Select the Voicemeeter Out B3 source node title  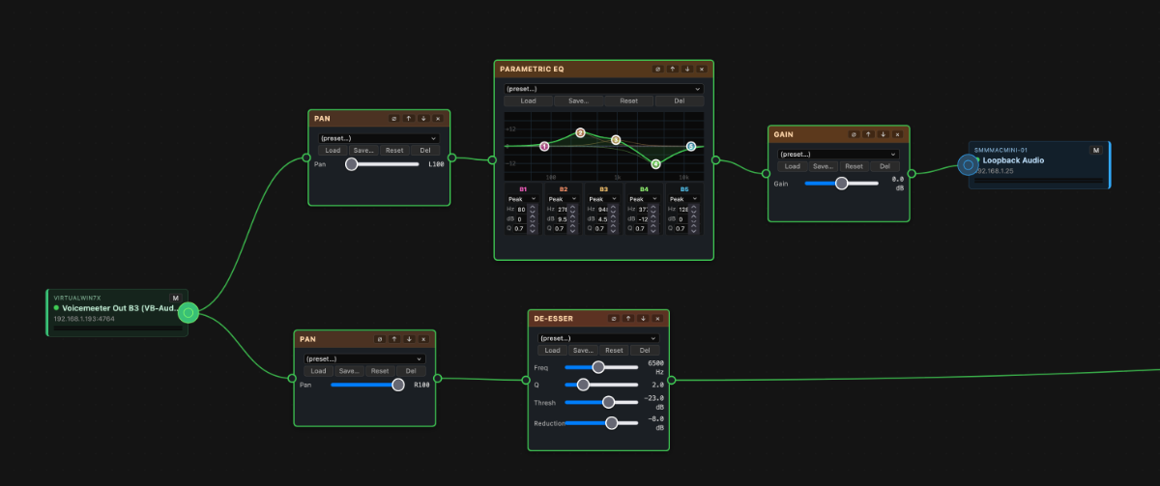click(x=121, y=307)
